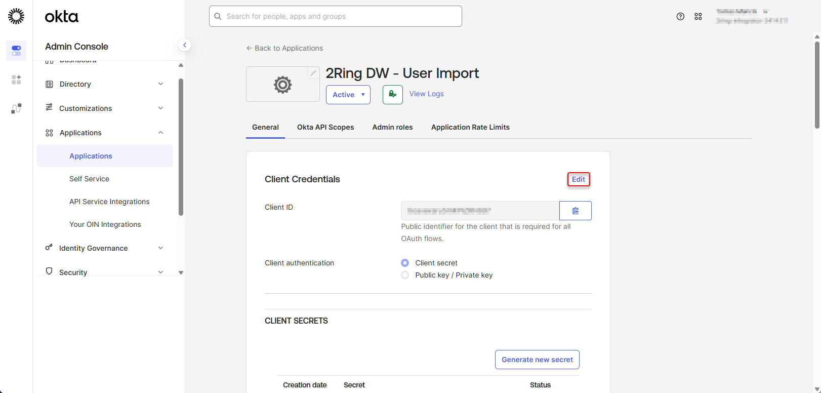The image size is (821, 393).
Task: Click the pencil icon on app logo
Action: pyautogui.click(x=313, y=73)
